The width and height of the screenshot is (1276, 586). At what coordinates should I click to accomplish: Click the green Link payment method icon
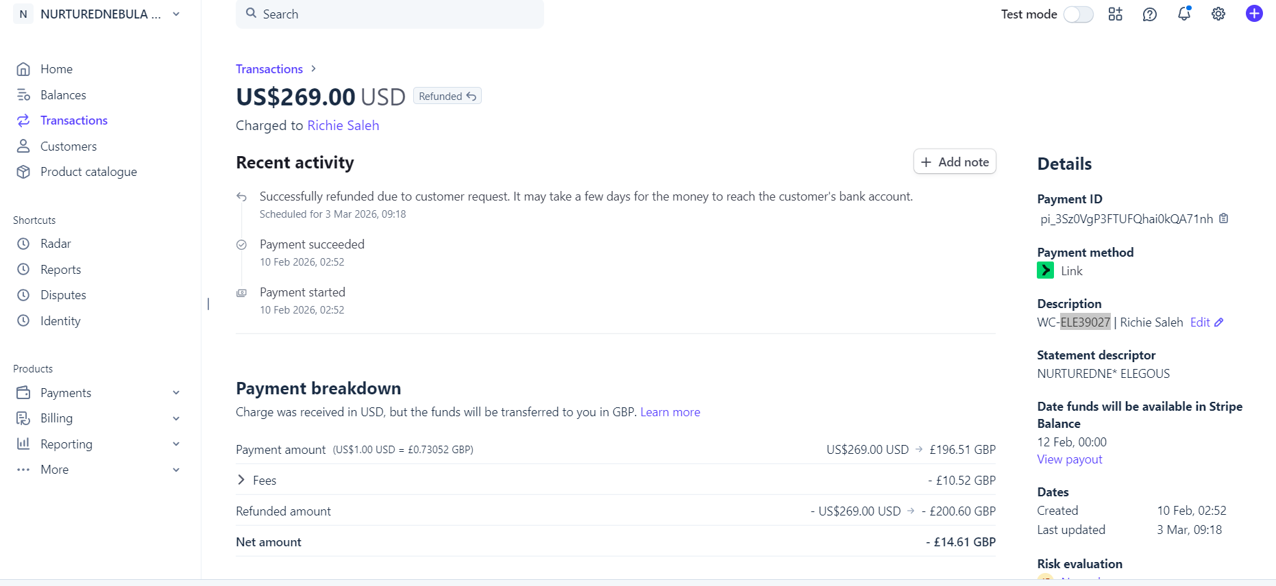pos(1046,270)
